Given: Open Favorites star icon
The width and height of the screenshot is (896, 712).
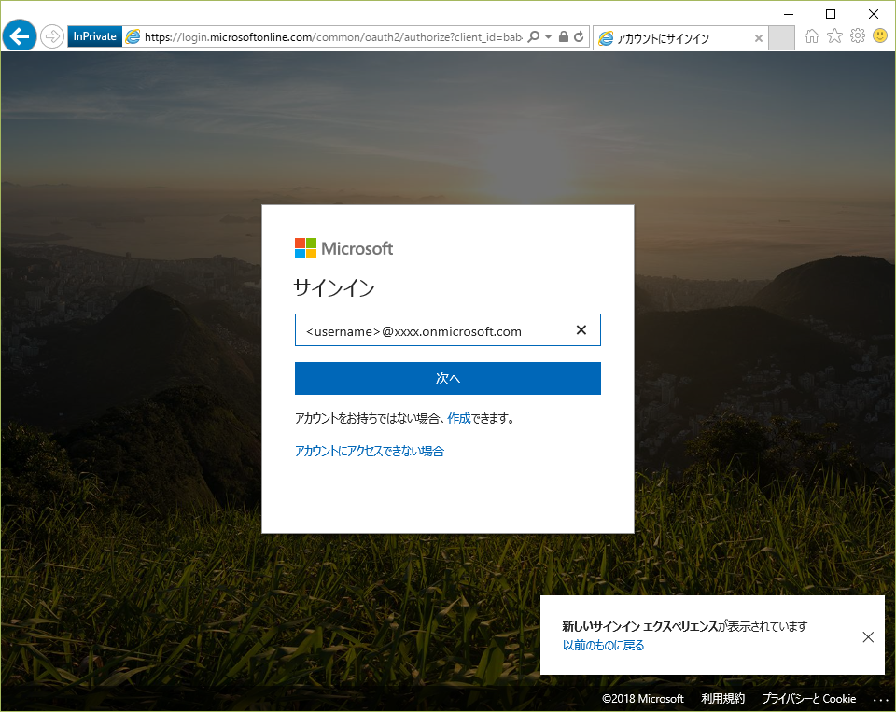Looking at the screenshot, I should pyautogui.click(x=834, y=36).
